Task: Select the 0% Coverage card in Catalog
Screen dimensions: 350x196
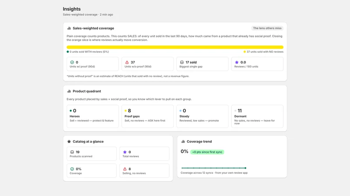Action: [91, 170]
